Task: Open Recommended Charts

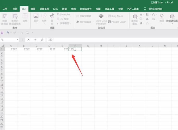Action: point(135,19)
